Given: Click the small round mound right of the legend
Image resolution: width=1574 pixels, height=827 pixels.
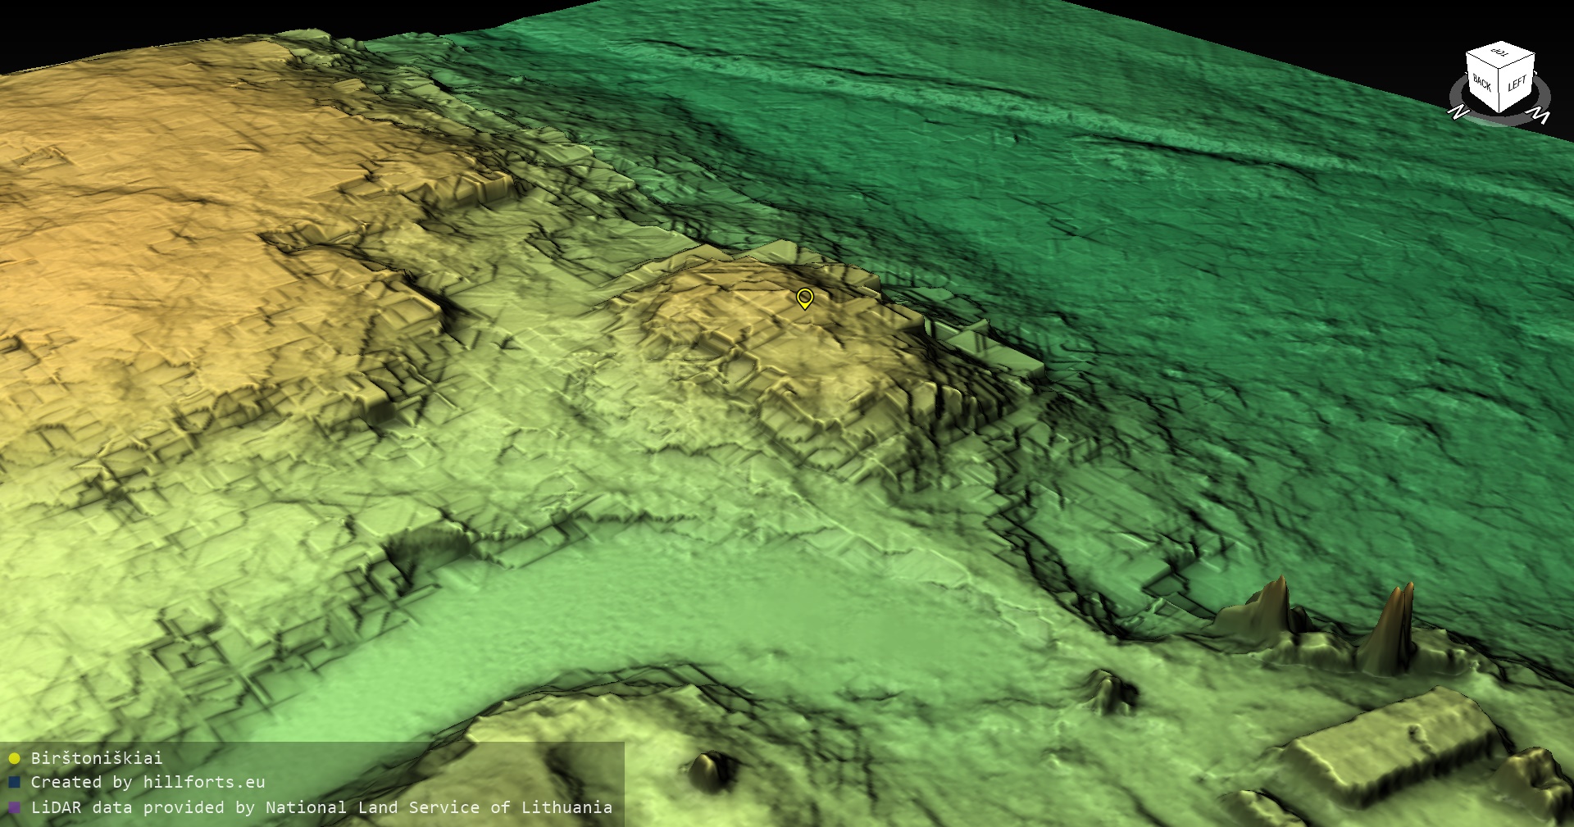Looking at the screenshot, I should pyautogui.click(x=710, y=770).
